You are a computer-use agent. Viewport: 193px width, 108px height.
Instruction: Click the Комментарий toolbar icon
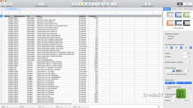[x=114, y=4]
